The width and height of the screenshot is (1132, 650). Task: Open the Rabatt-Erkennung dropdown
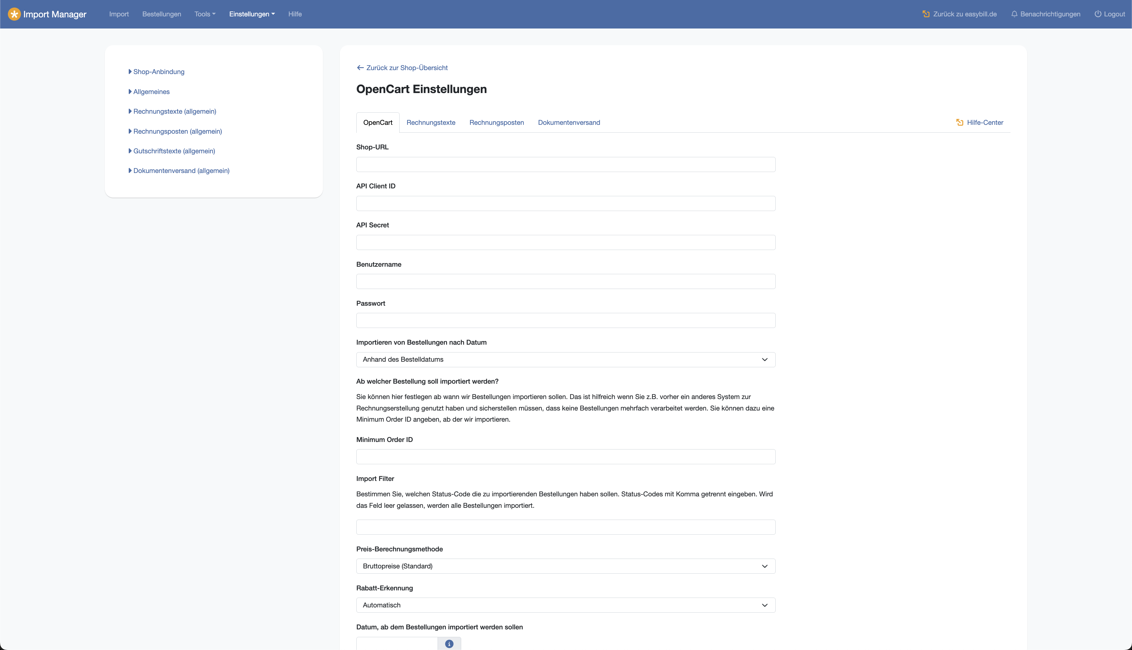pyautogui.click(x=565, y=605)
